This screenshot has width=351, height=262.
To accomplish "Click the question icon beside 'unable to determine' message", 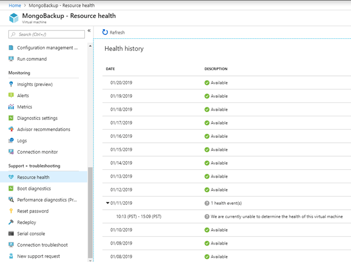I will pos(207,216).
